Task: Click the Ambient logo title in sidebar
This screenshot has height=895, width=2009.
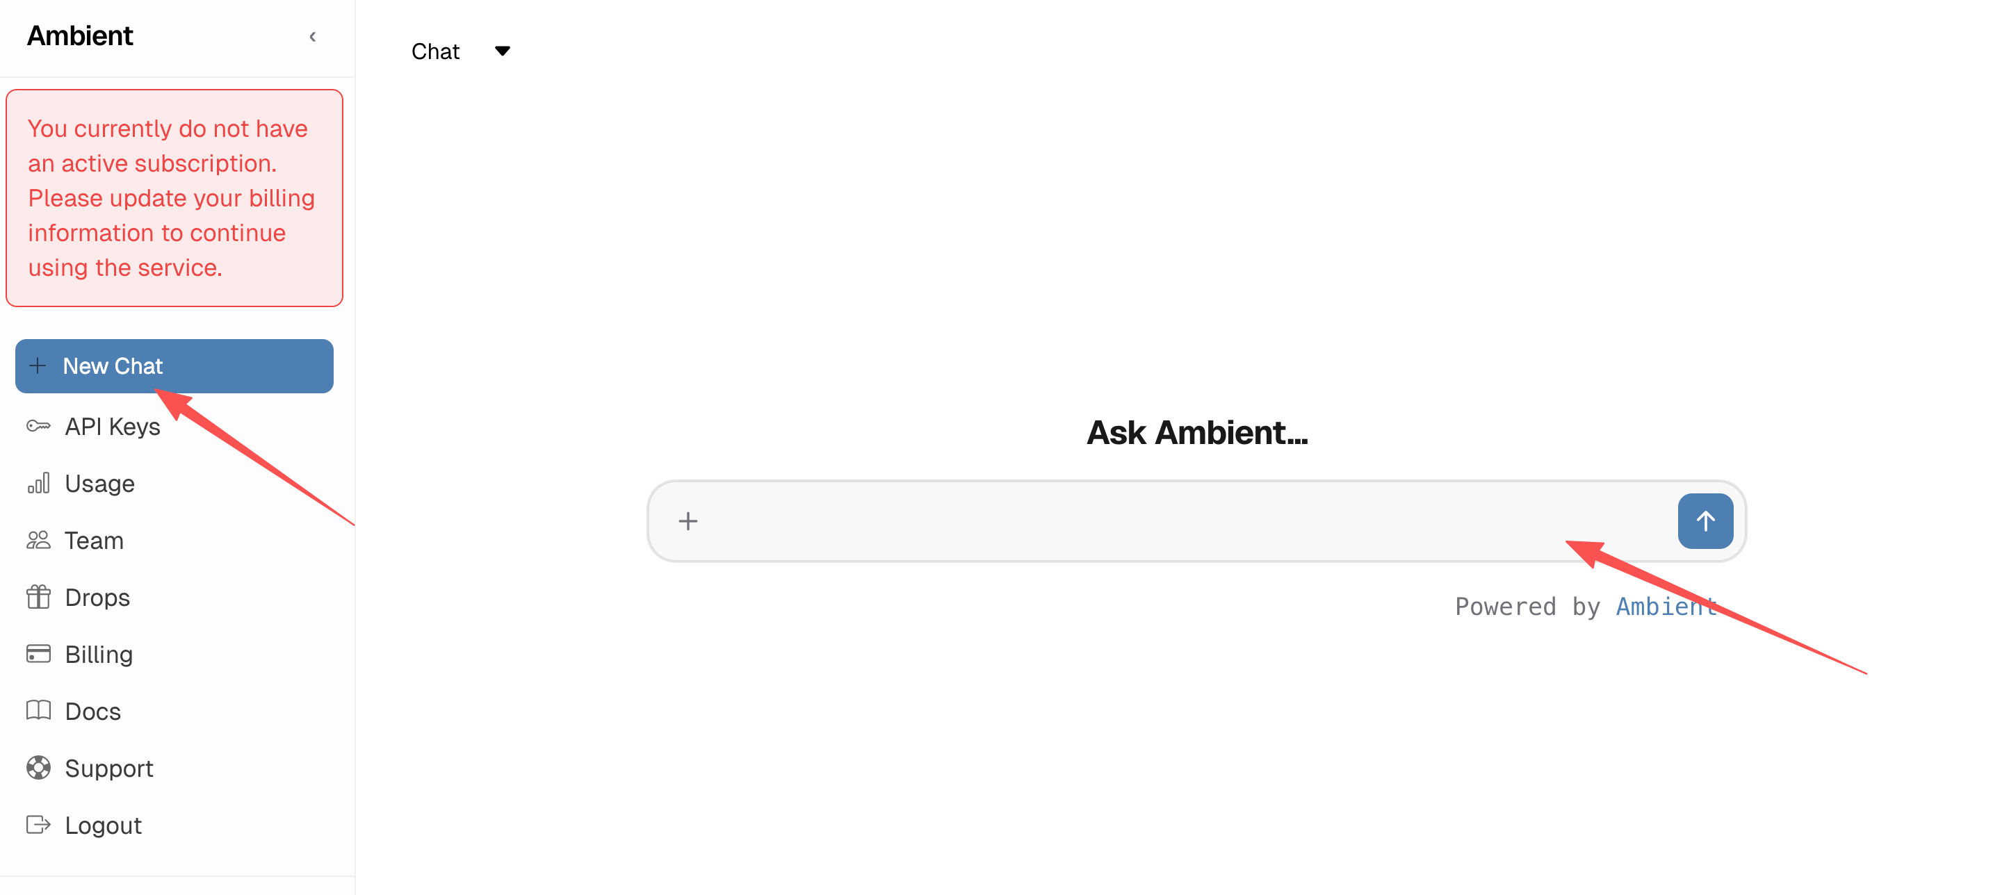Action: point(81,36)
